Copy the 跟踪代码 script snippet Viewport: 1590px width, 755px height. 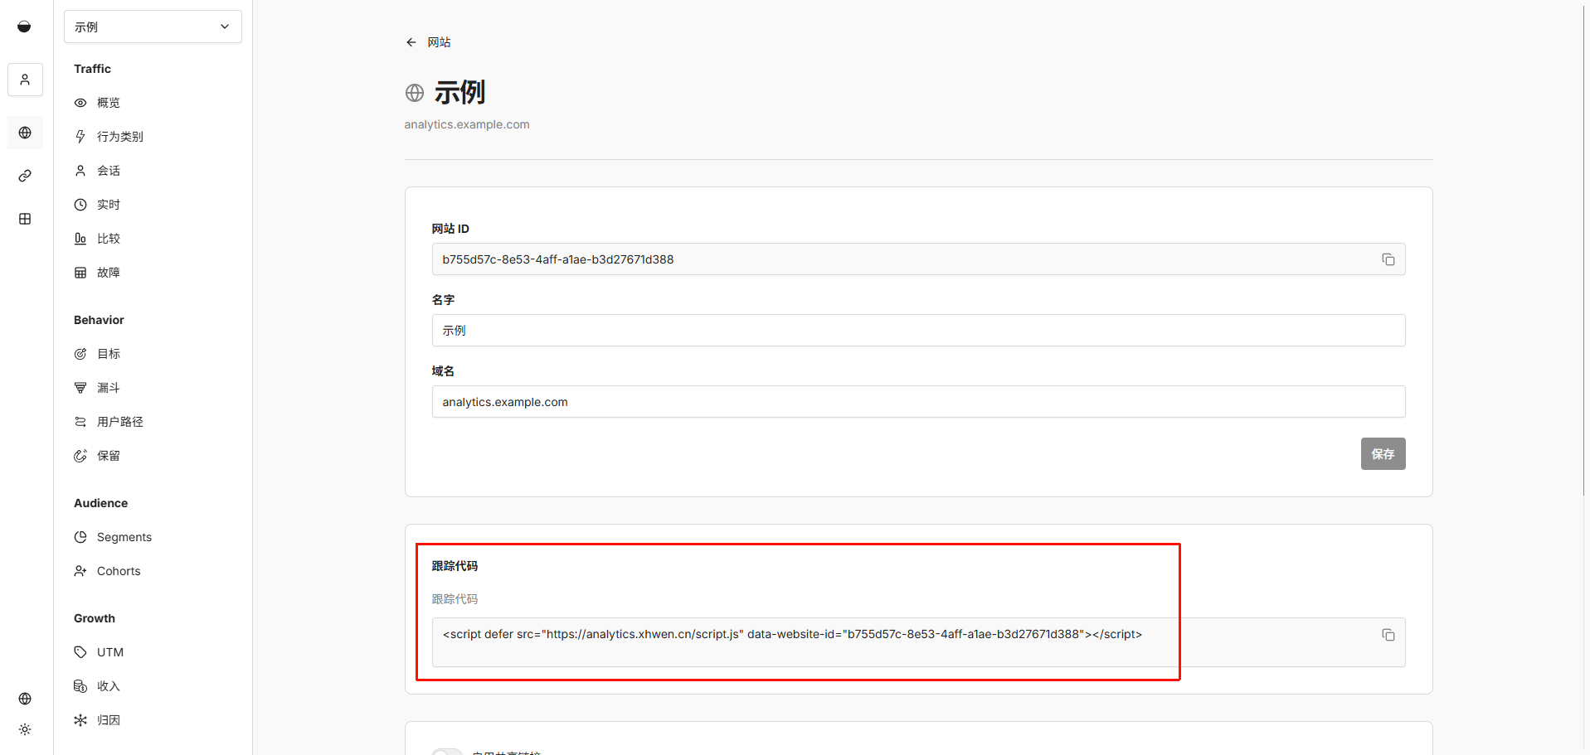tap(1388, 635)
